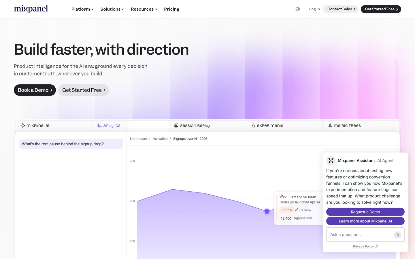Click the Mixpanel logo
Image resolution: width=415 pixels, height=259 pixels.
[31, 9]
